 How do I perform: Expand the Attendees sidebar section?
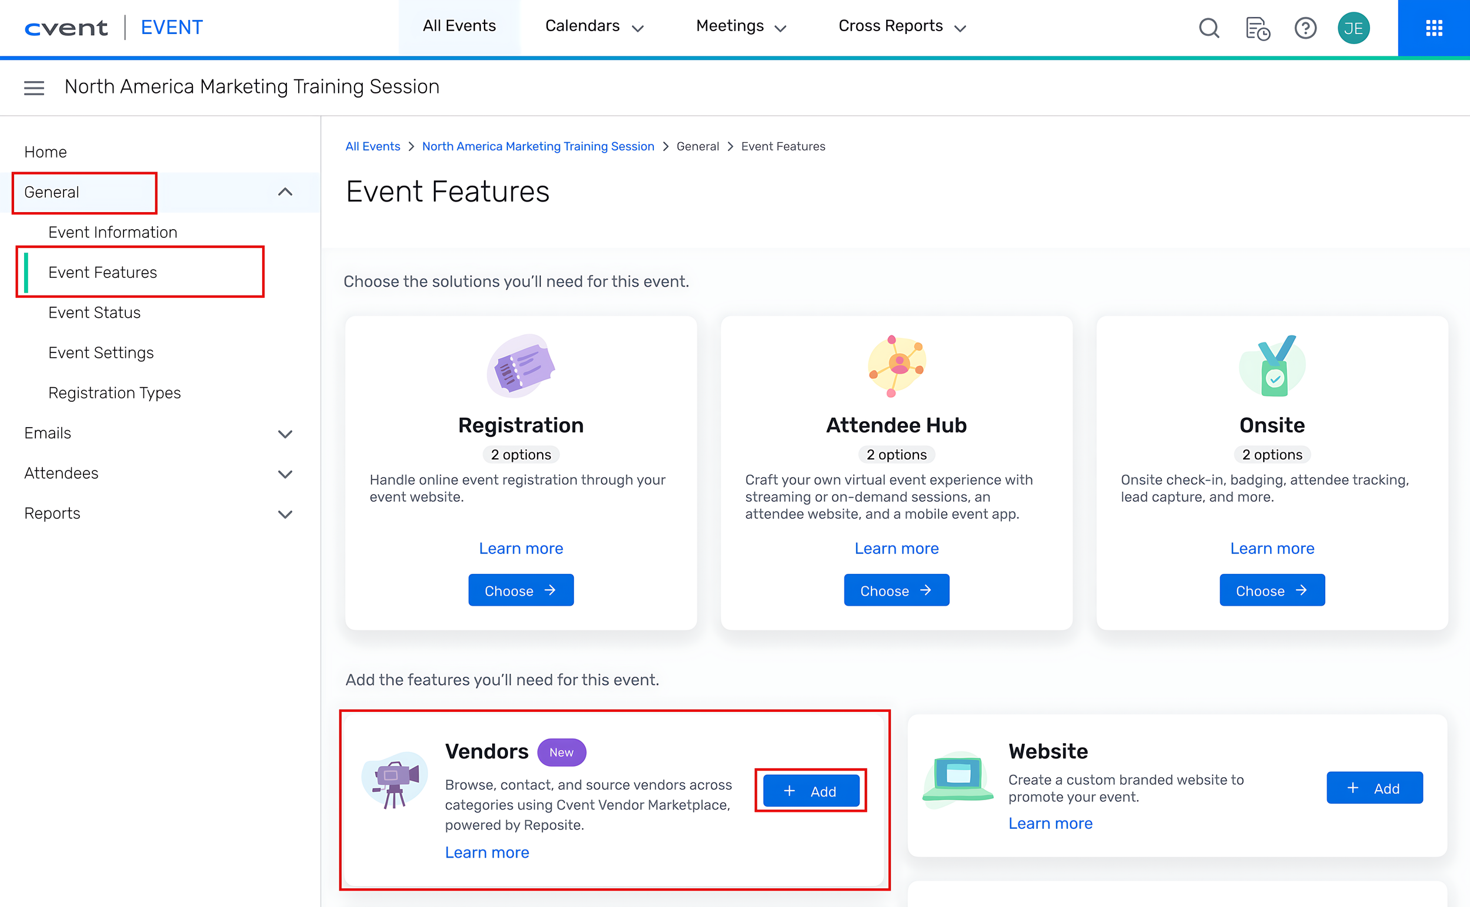[285, 474]
